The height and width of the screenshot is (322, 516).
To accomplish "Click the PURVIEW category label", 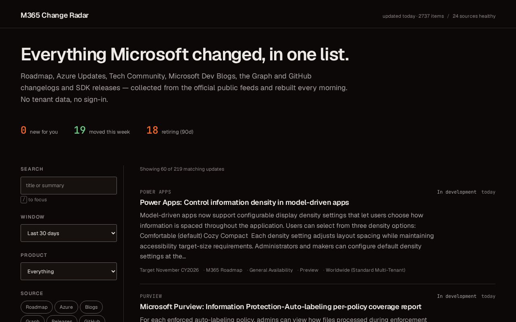I will (151, 296).
